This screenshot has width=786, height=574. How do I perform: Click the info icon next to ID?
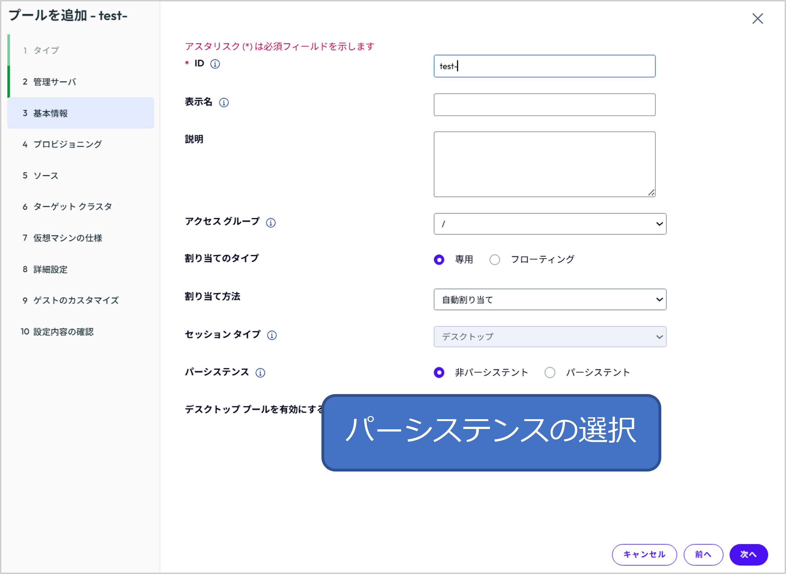pos(215,63)
